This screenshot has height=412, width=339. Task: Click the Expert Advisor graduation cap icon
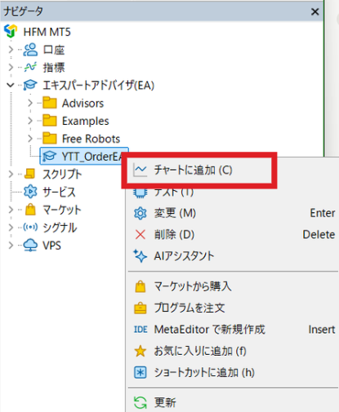[x=30, y=85]
